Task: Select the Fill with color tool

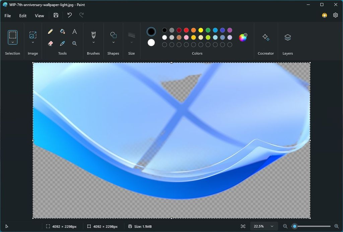Action: coord(62,31)
